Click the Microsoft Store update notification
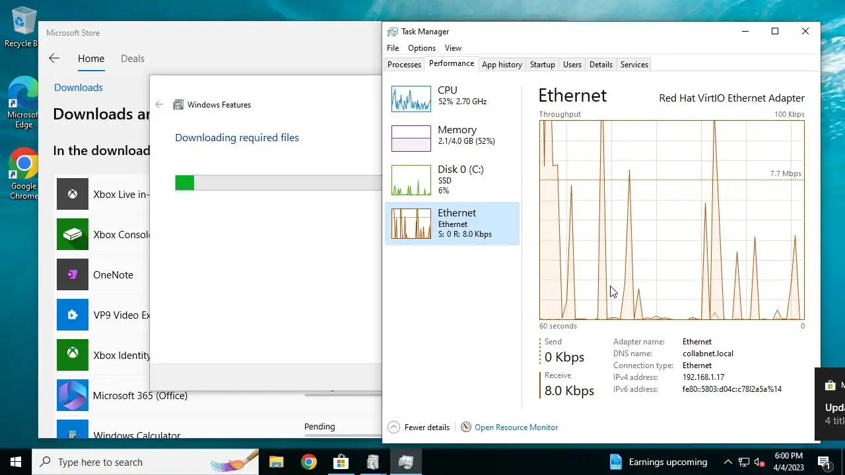845x475 pixels. coord(830,404)
